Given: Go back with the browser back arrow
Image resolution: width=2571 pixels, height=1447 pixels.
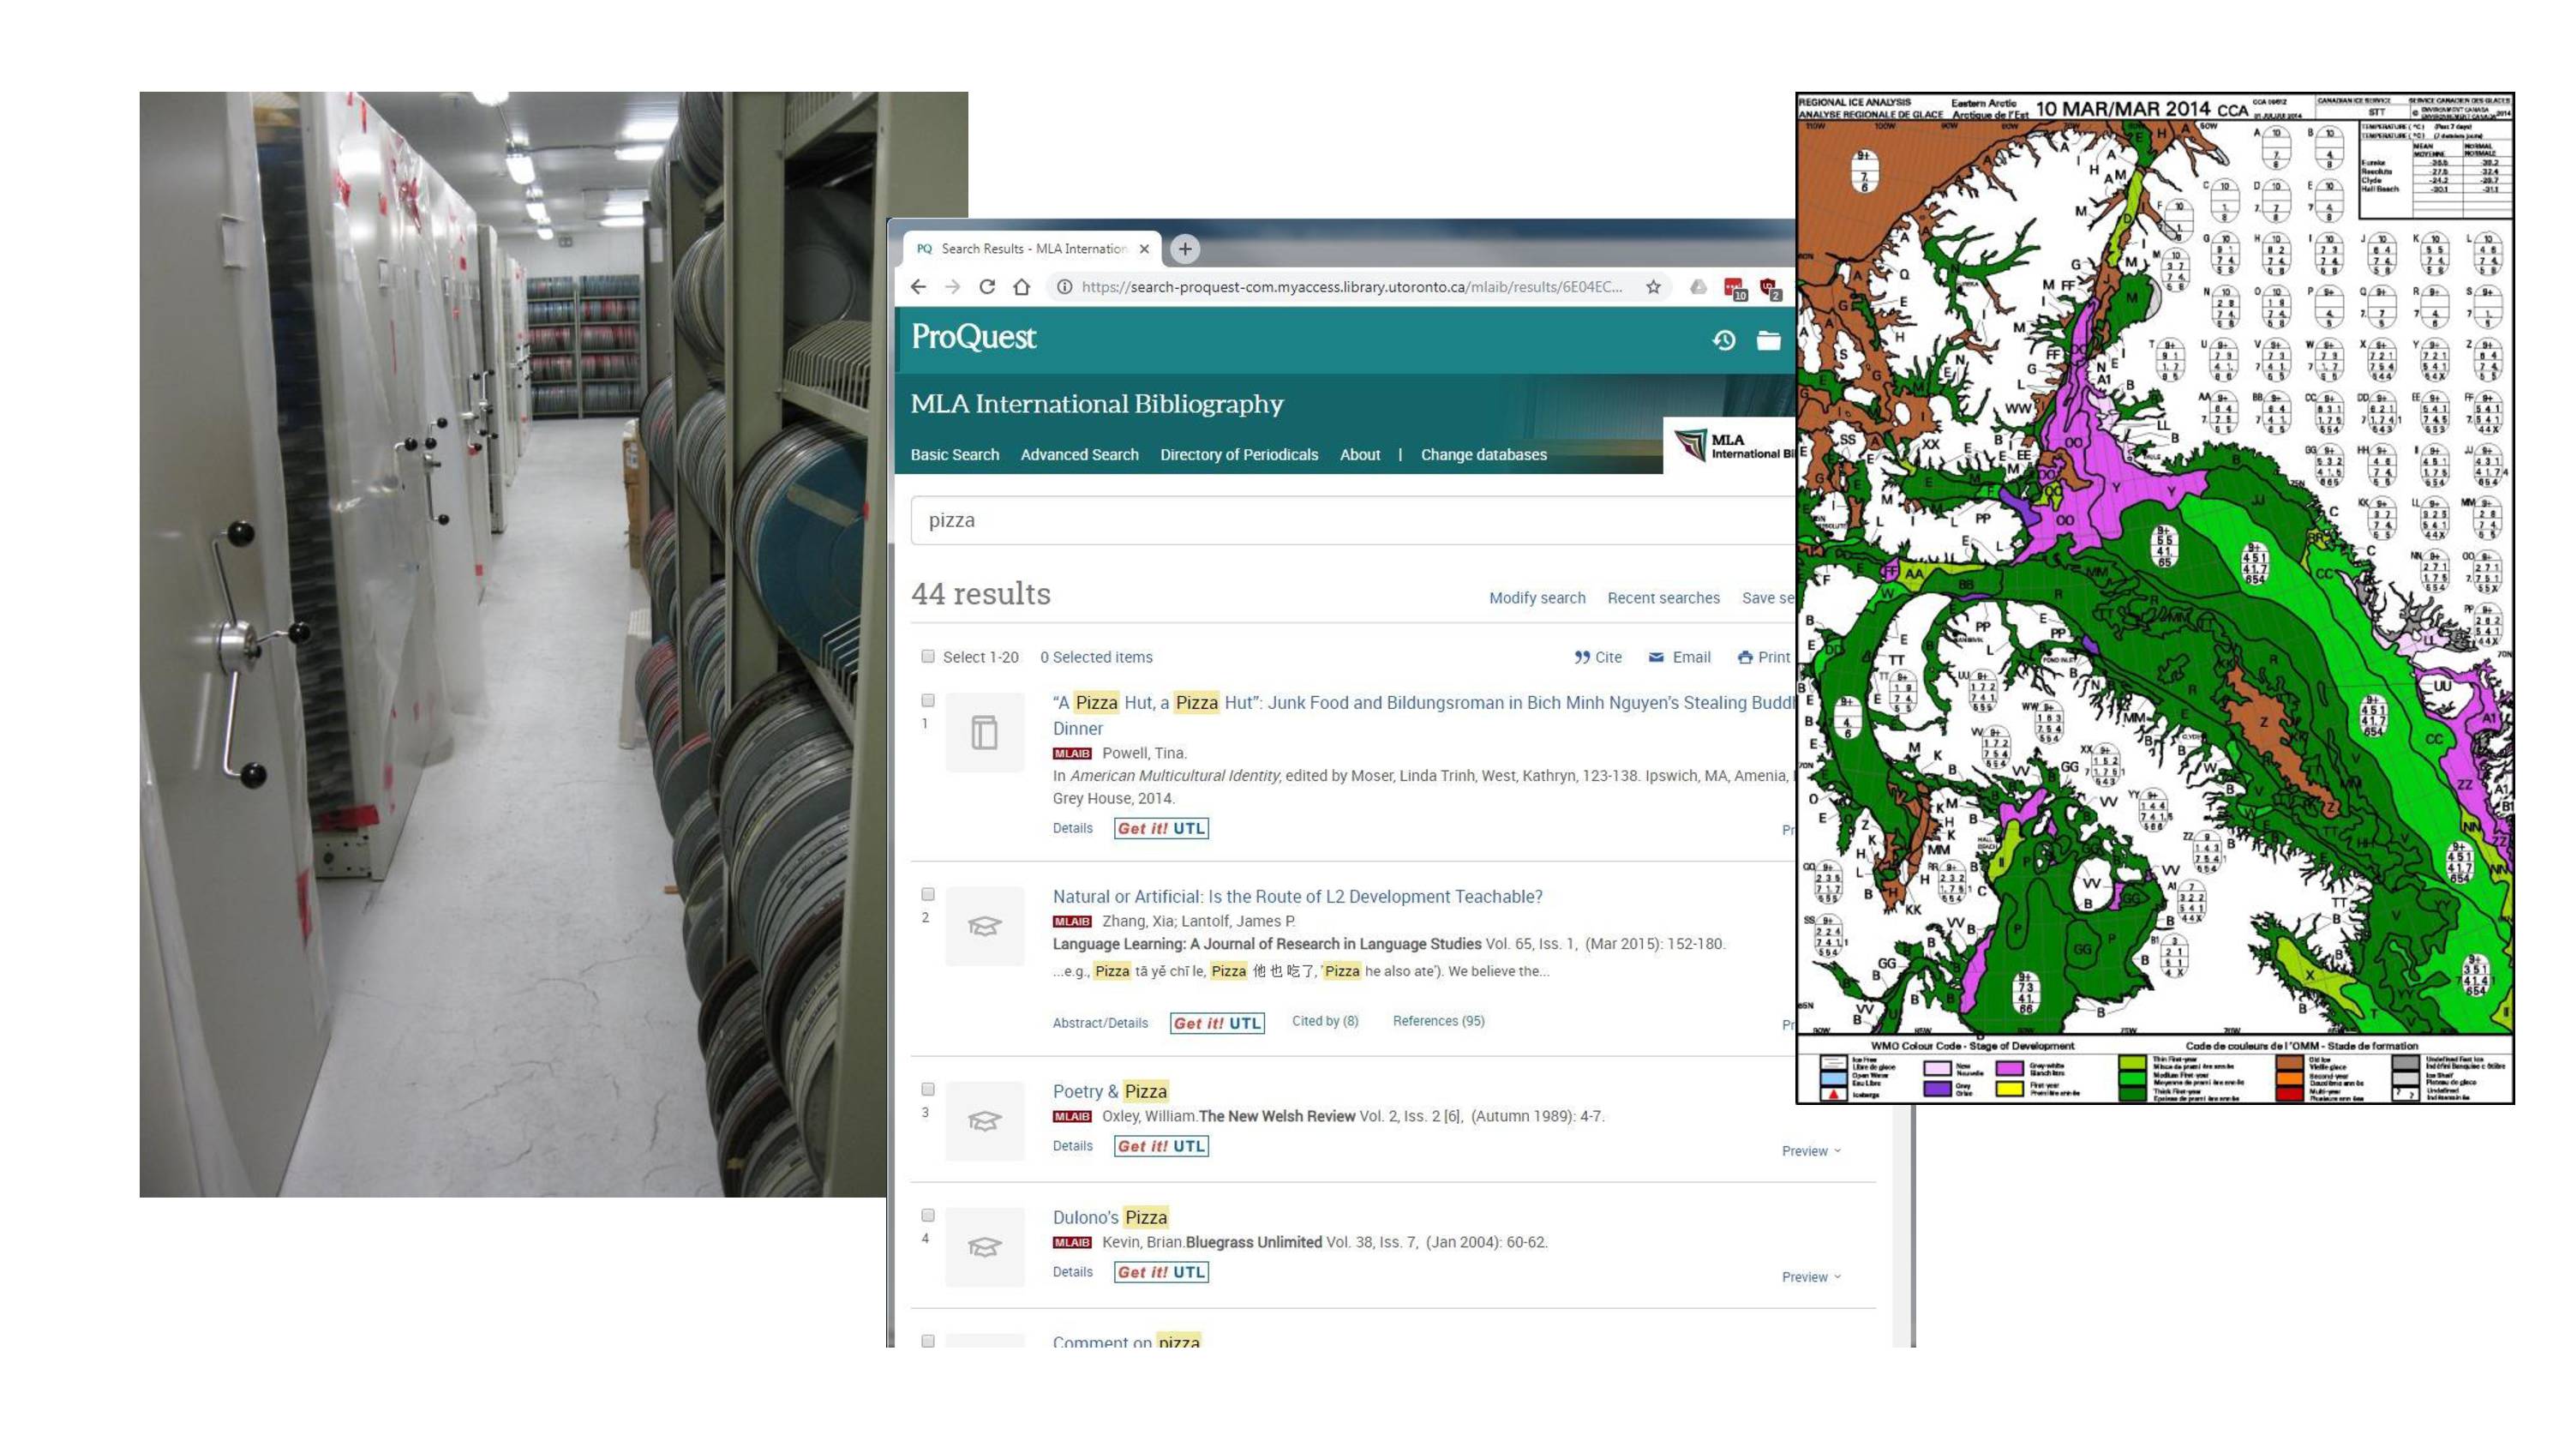Looking at the screenshot, I should (918, 286).
